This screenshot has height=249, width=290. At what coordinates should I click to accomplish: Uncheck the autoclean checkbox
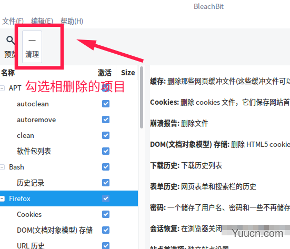106,104
